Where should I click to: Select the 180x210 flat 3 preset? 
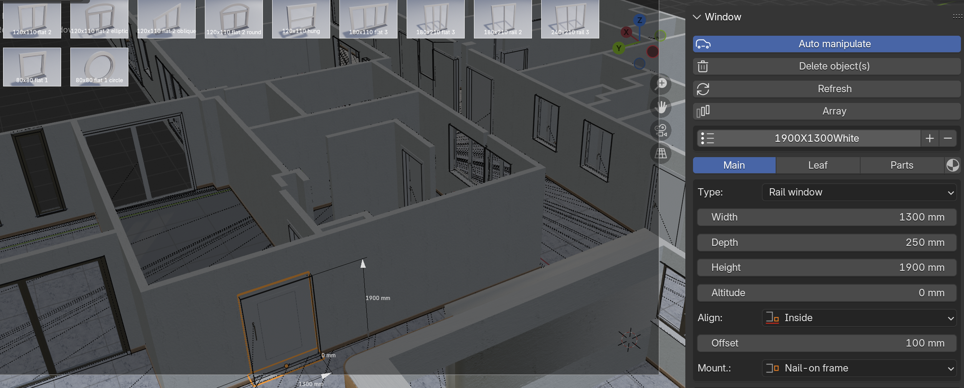click(x=435, y=19)
